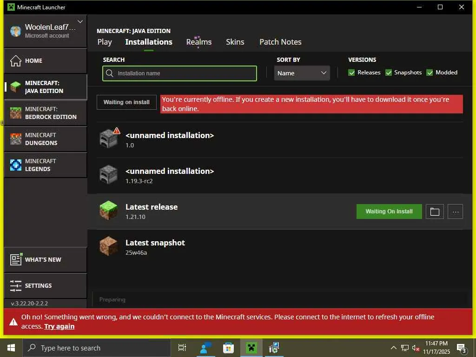This screenshot has height=357, width=476.
Task: Open Task View on the taskbar
Action: click(x=182, y=348)
